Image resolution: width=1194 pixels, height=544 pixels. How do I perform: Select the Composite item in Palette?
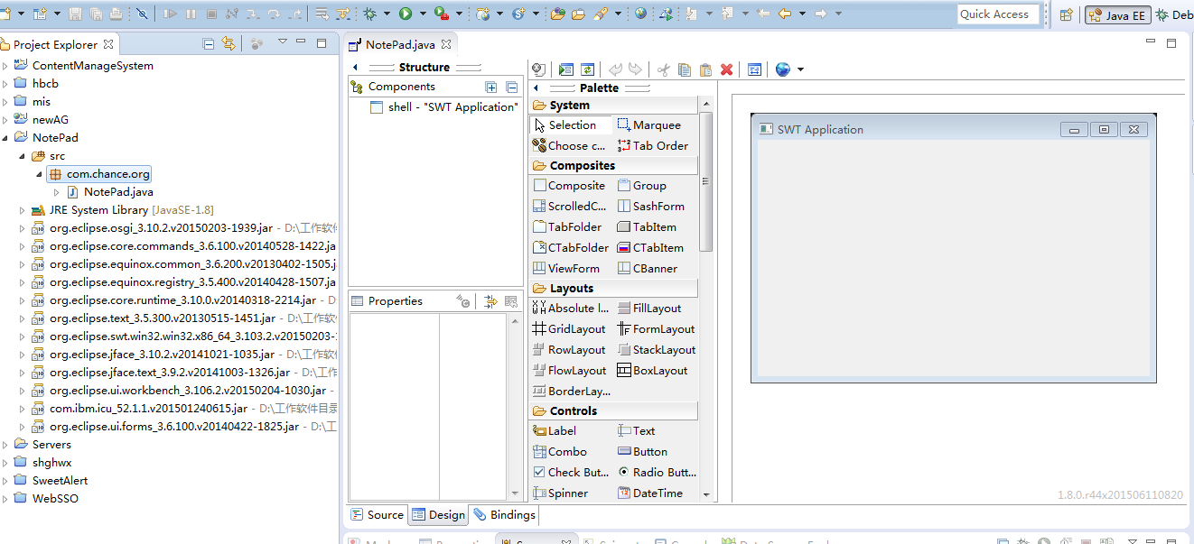[571, 186]
